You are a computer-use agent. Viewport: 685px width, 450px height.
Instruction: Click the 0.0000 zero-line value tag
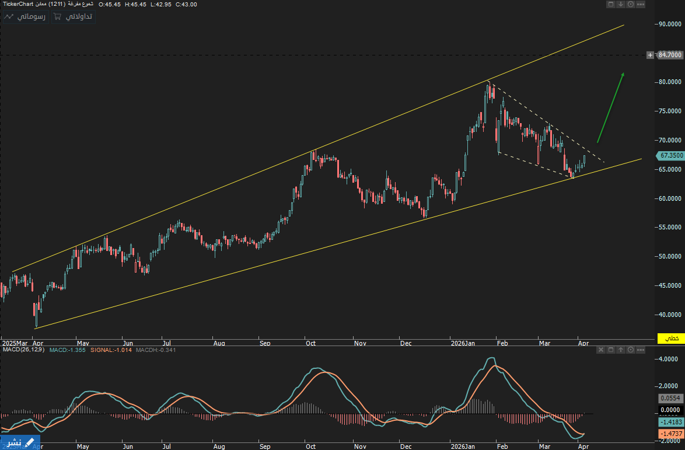point(670,410)
